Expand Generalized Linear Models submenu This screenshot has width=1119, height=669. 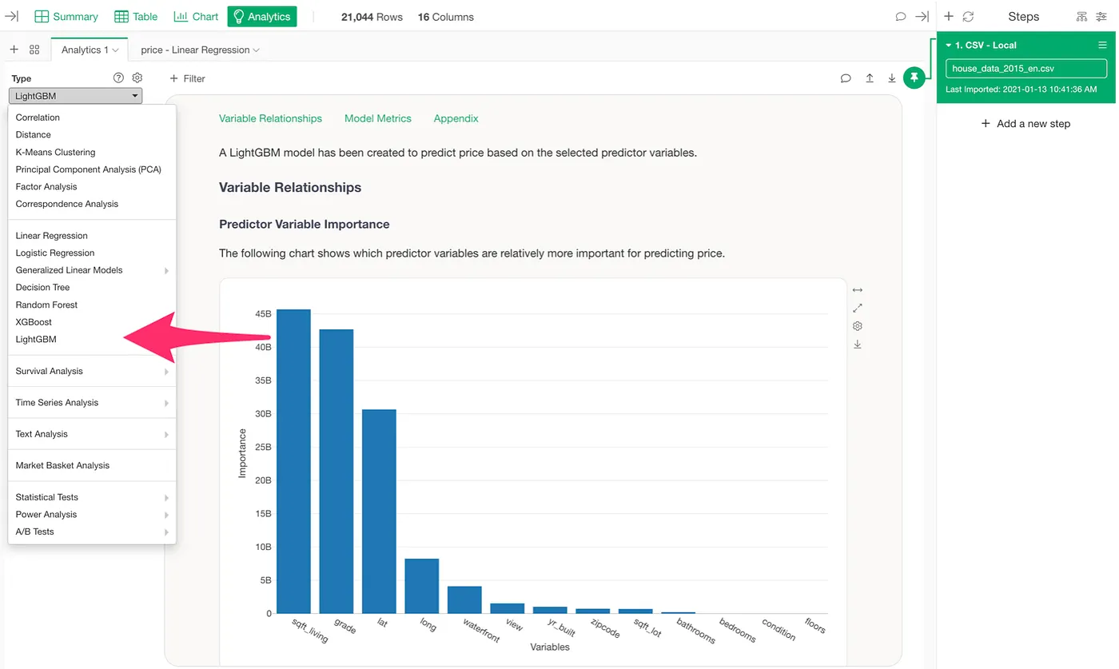pos(92,270)
